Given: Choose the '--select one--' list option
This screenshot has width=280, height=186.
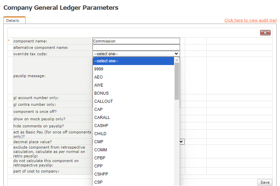Looking at the screenshot, I should coord(133,61).
